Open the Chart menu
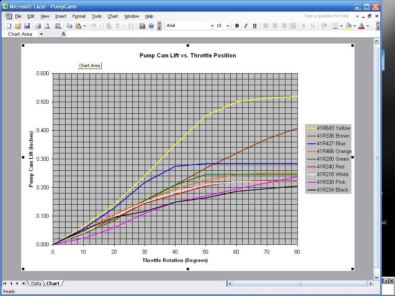Image resolution: width=395 pixels, height=296 pixels. (113, 16)
